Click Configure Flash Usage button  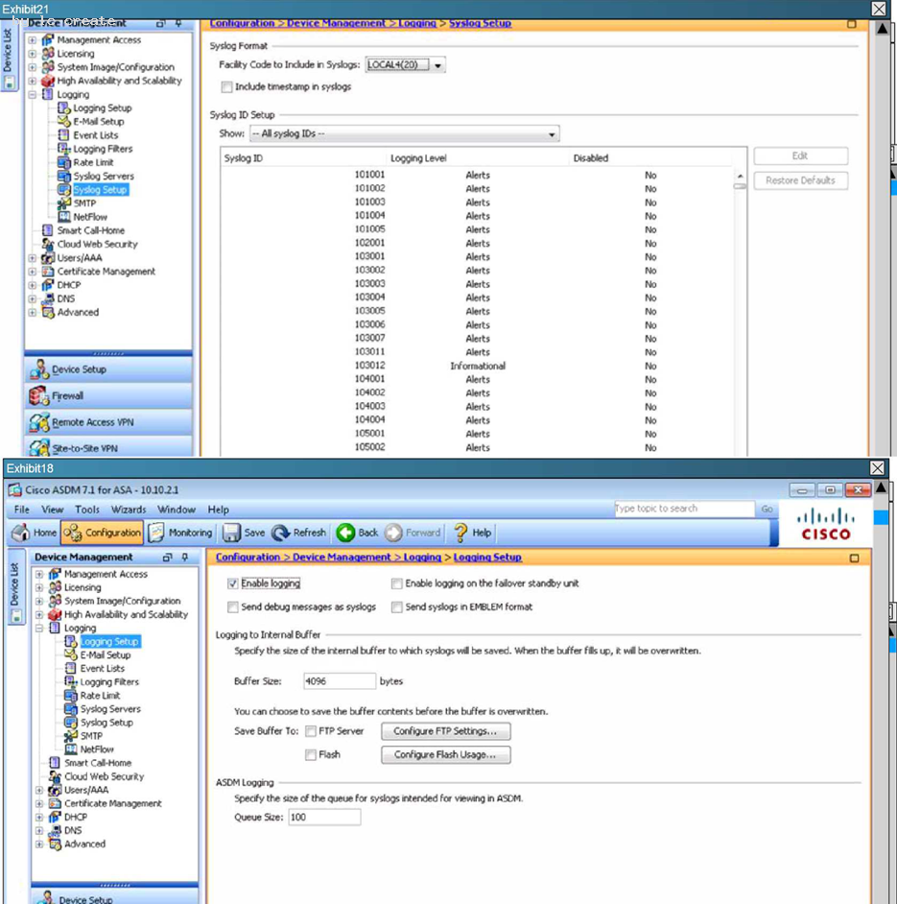(445, 754)
